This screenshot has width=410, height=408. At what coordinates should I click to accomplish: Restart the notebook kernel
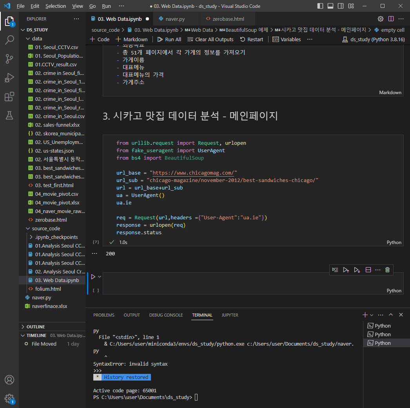[252, 39]
